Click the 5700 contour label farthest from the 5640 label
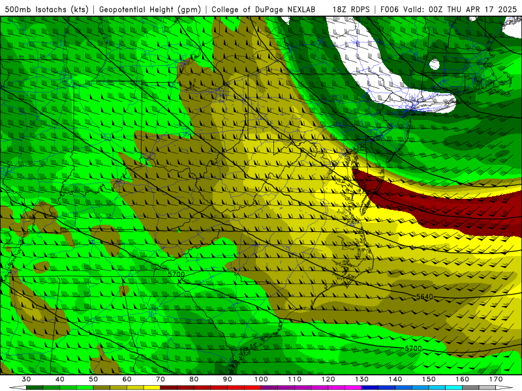This screenshot has height=391, width=522. click(176, 274)
